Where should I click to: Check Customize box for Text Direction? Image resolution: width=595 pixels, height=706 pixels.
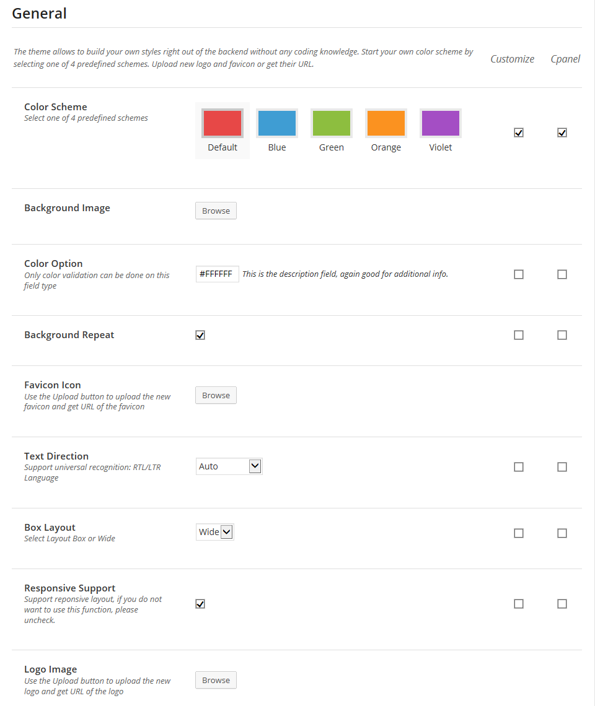click(519, 467)
